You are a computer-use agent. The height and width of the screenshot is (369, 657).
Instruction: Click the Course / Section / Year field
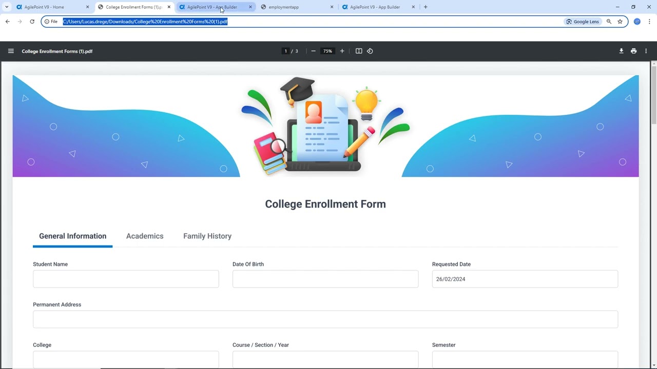325,359
